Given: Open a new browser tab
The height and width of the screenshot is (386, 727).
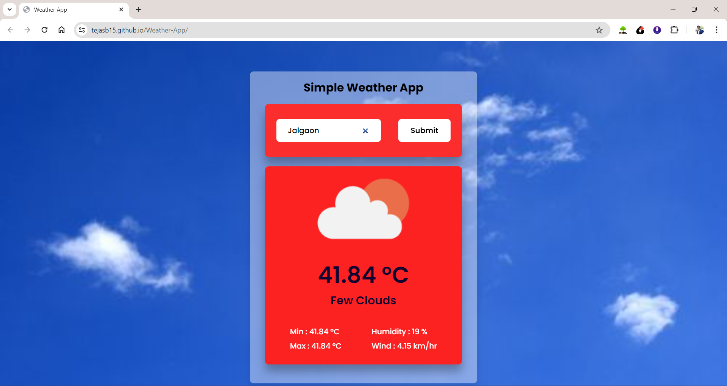Looking at the screenshot, I should [138, 9].
